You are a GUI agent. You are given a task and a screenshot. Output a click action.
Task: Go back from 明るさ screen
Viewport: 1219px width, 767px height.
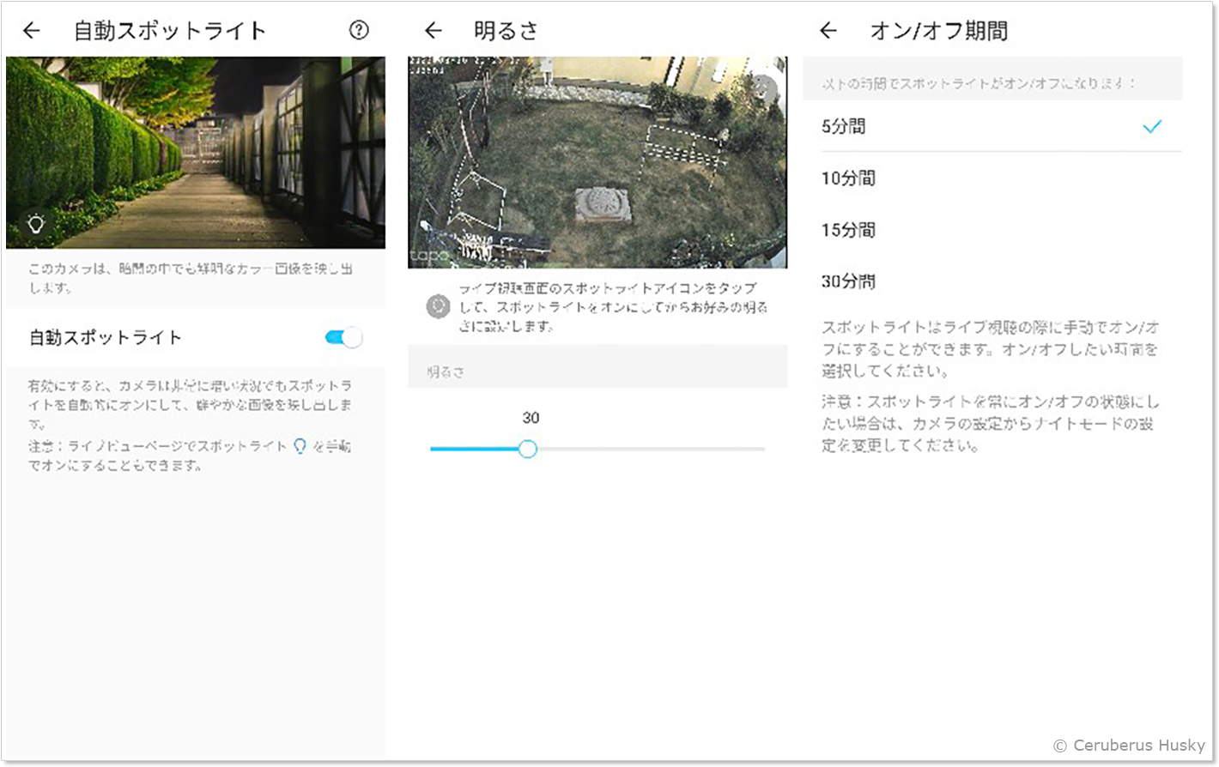434,31
